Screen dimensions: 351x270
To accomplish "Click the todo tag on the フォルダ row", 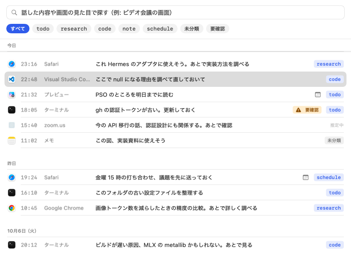I will coord(335,193).
